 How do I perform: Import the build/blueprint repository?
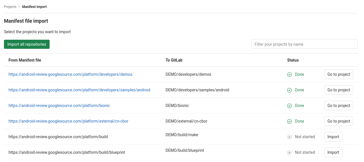point(333,152)
